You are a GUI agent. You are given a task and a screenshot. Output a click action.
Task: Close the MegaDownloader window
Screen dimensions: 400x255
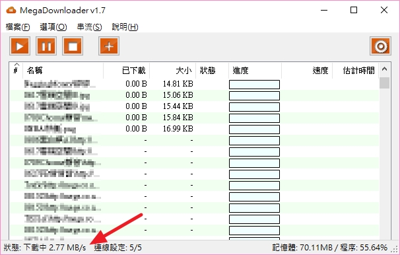click(x=384, y=10)
